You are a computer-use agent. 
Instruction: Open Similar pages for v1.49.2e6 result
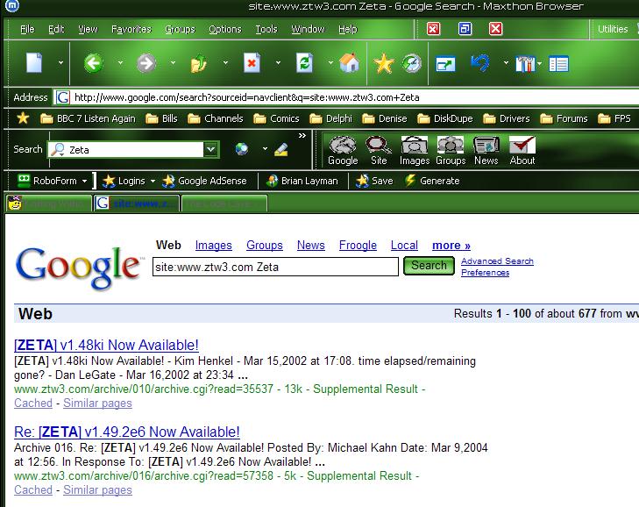tap(97, 489)
